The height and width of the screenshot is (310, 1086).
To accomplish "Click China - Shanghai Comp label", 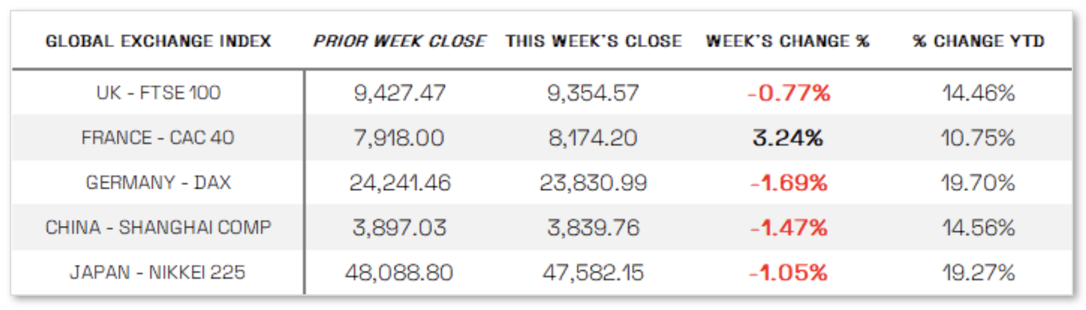I will click(x=158, y=227).
